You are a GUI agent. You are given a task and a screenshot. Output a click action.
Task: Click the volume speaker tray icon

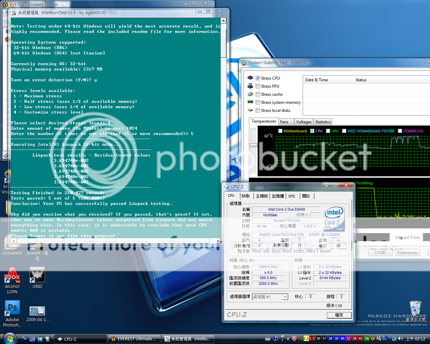tap(400, 338)
